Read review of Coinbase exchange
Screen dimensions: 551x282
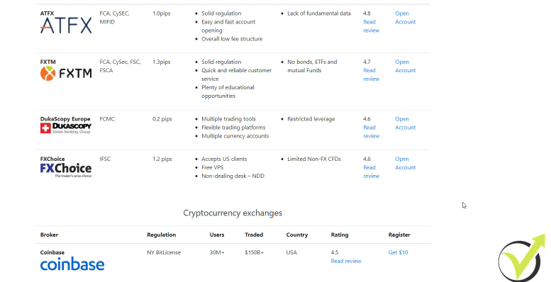click(x=346, y=261)
